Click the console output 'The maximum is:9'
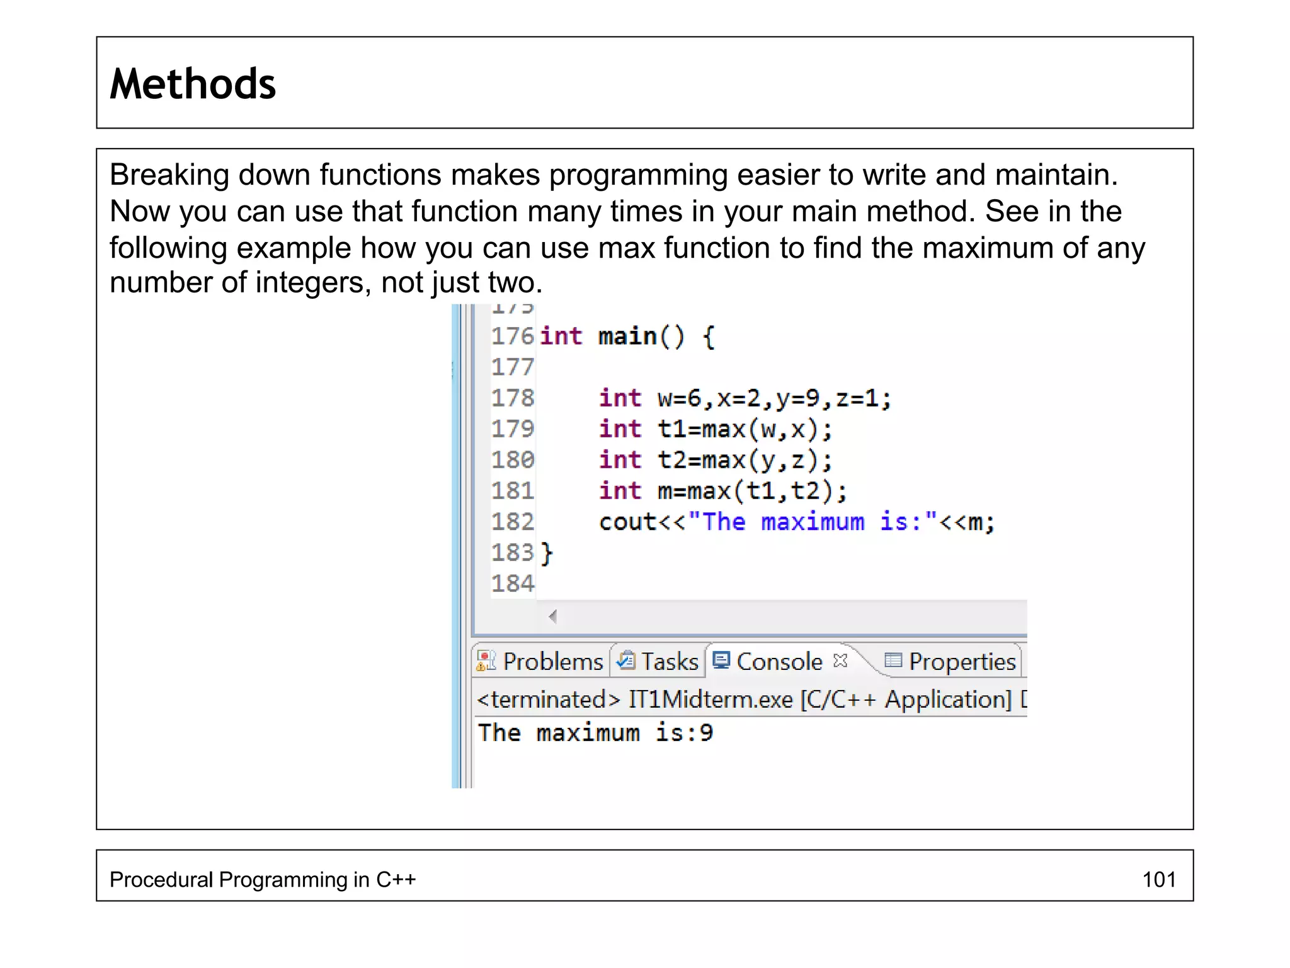The height and width of the screenshot is (968, 1290). (x=595, y=732)
